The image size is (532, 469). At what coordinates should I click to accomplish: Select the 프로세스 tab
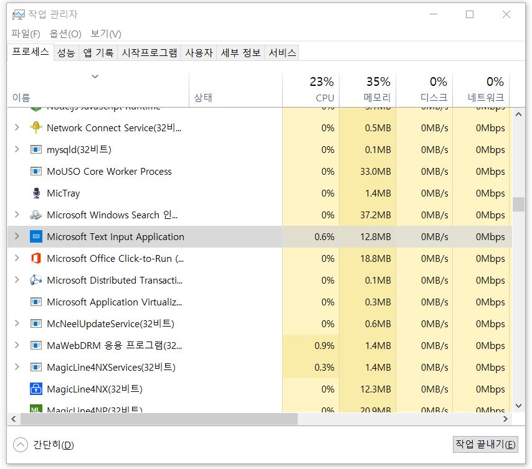31,52
